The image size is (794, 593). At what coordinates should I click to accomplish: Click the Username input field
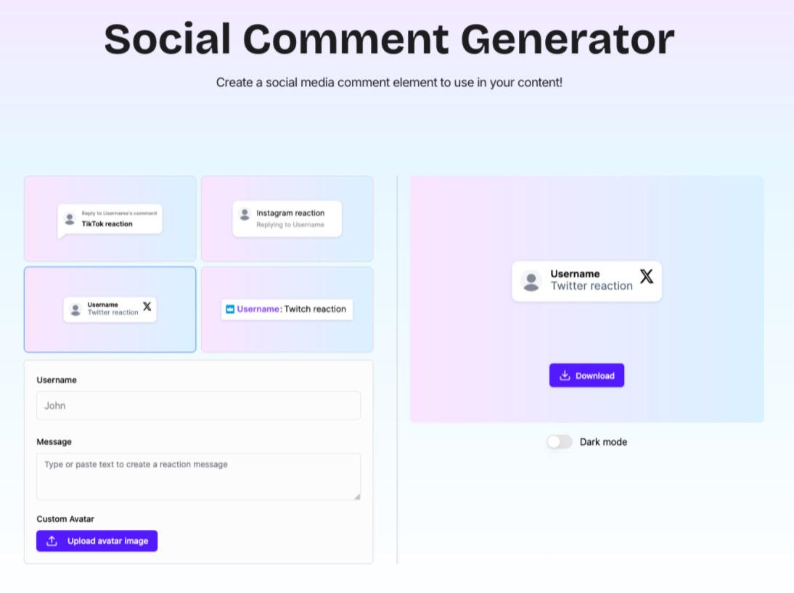[198, 406]
